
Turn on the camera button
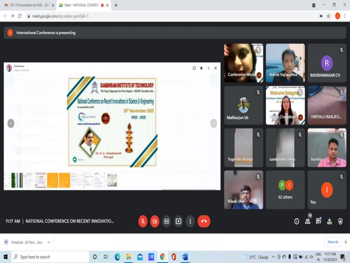pyautogui.click(x=154, y=221)
